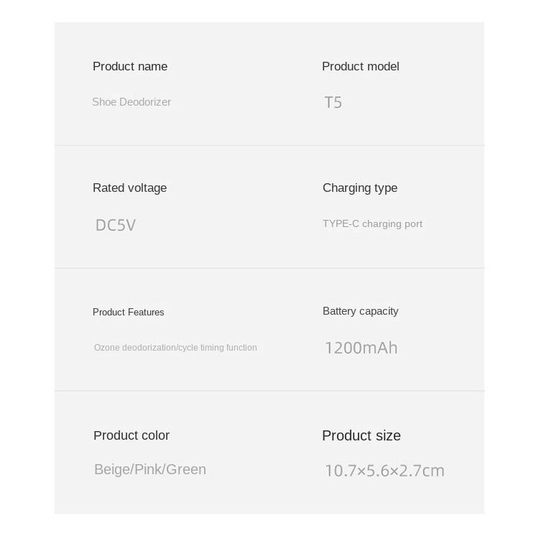The height and width of the screenshot is (559, 539).
Task: Select the '10.7×5.6×2.7cm' dimensions text
Action: [x=384, y=471]
